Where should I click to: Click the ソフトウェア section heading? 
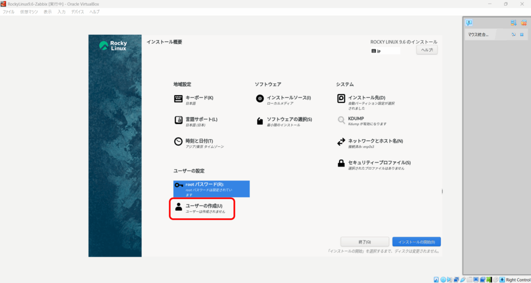(x=268, y=84)
